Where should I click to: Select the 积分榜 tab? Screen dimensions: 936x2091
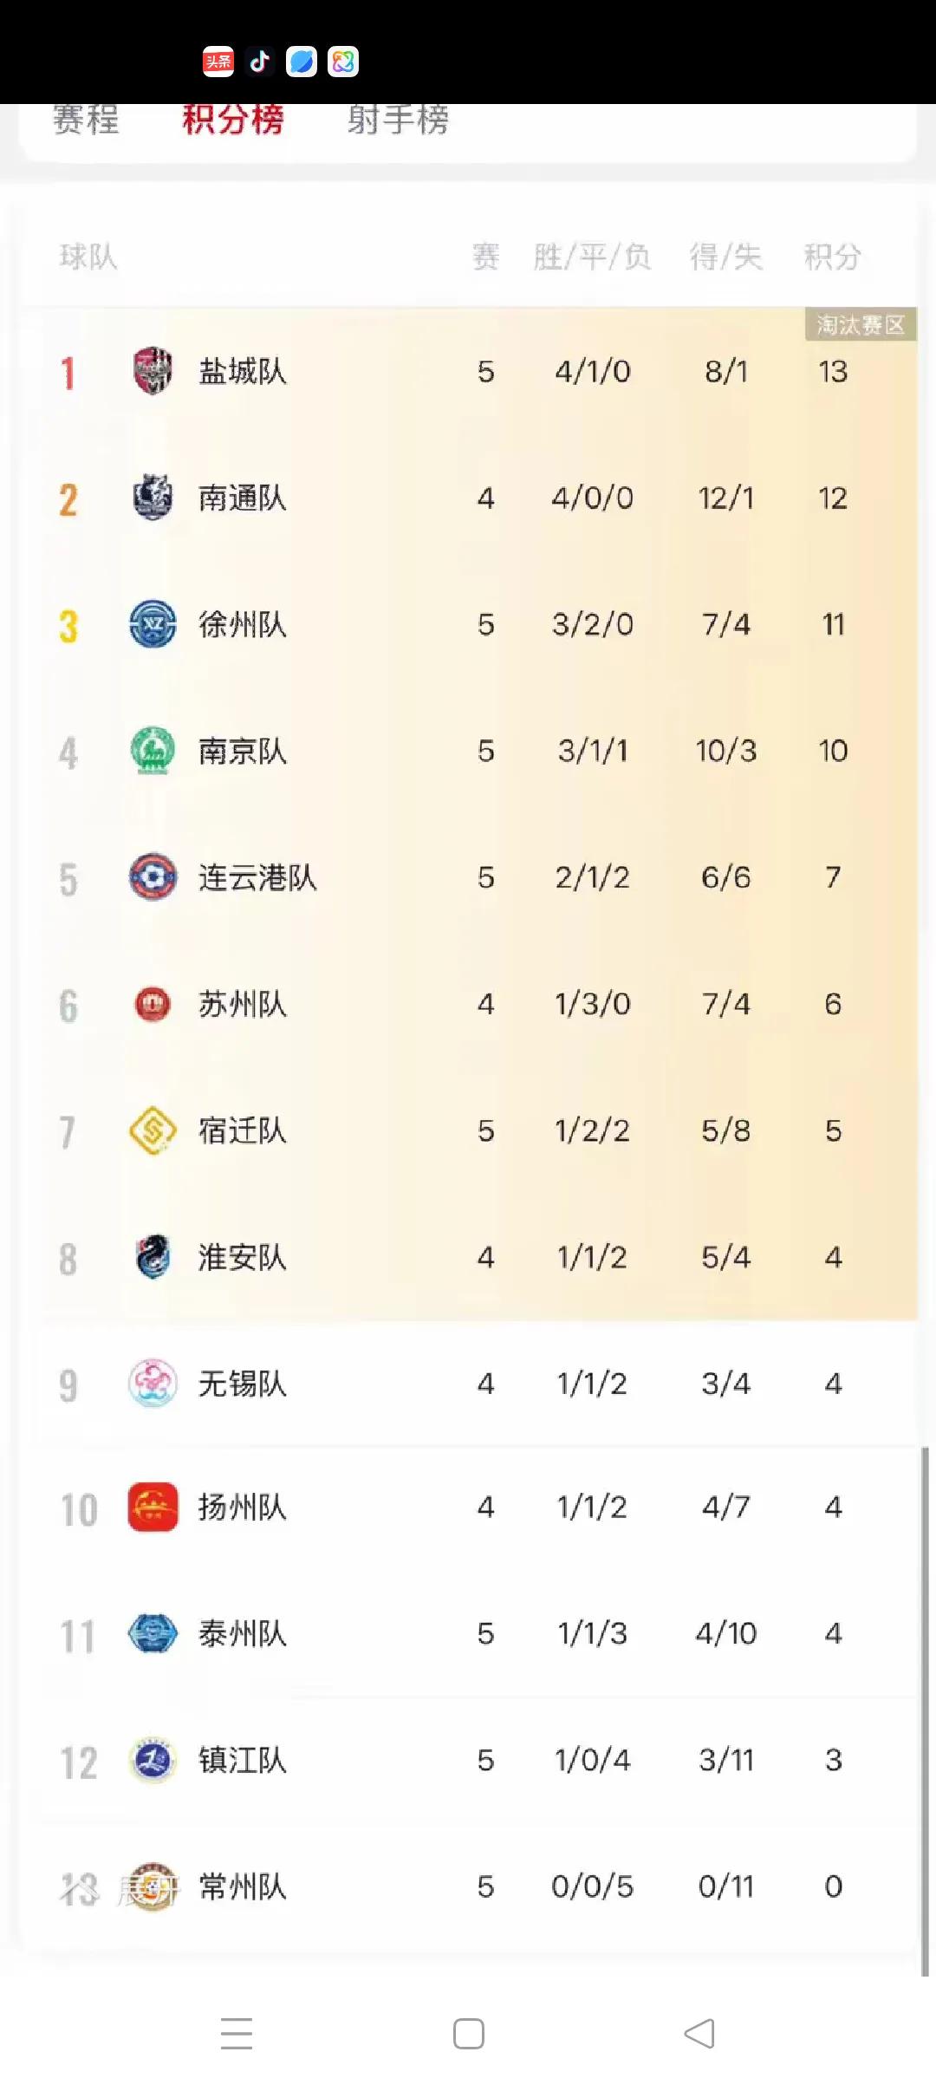click(x=233, y=120)
